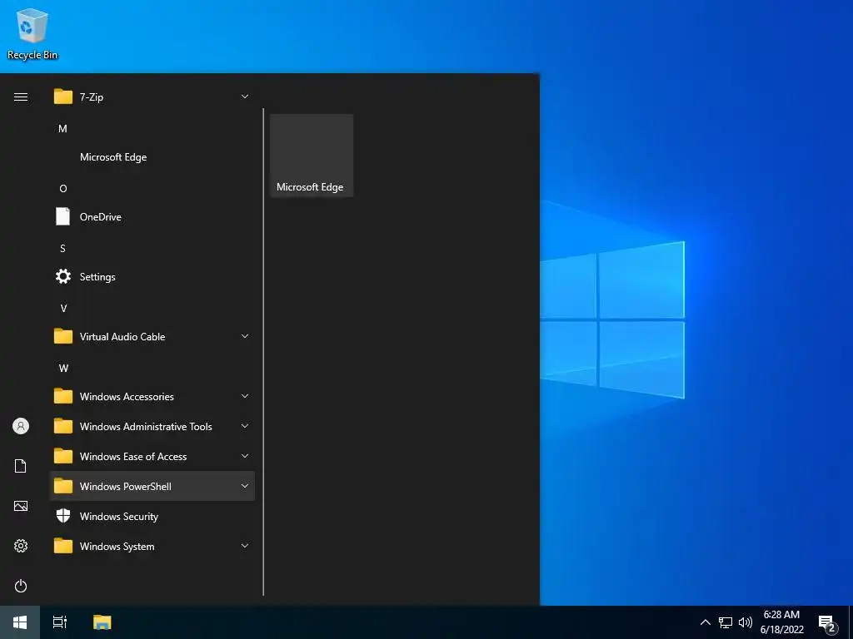853x639 pixels.
Task: Click the Windows Start button on taskbar
Action: pyautogui.click(x=20, y=622)
